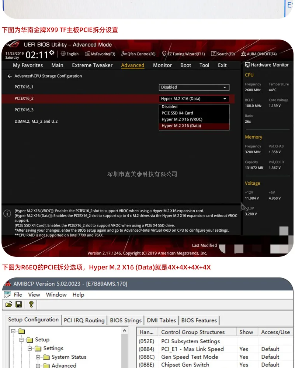Click the open file icon in AMIBCP
The width and height of the screenshot is (295, 368).
9,304
